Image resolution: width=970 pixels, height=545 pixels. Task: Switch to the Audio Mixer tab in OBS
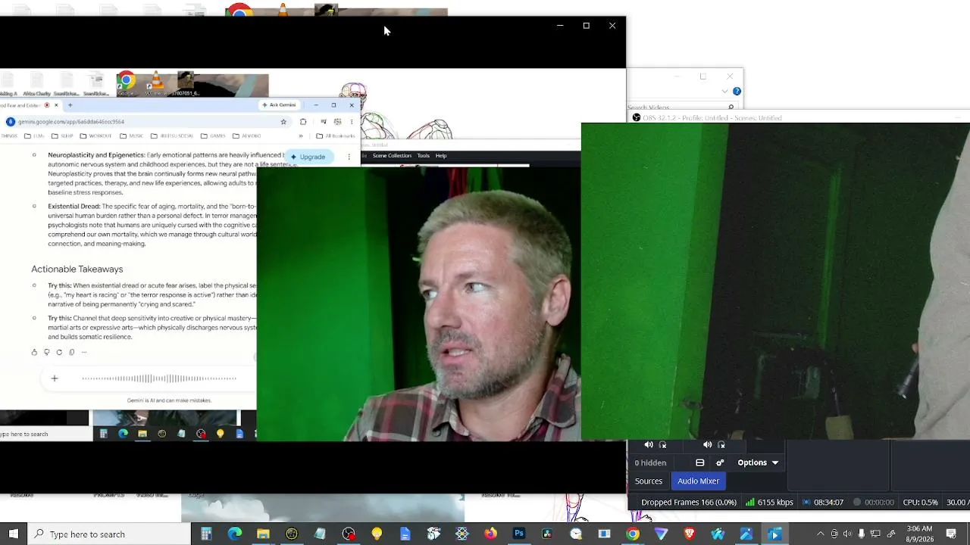point(699,481)
